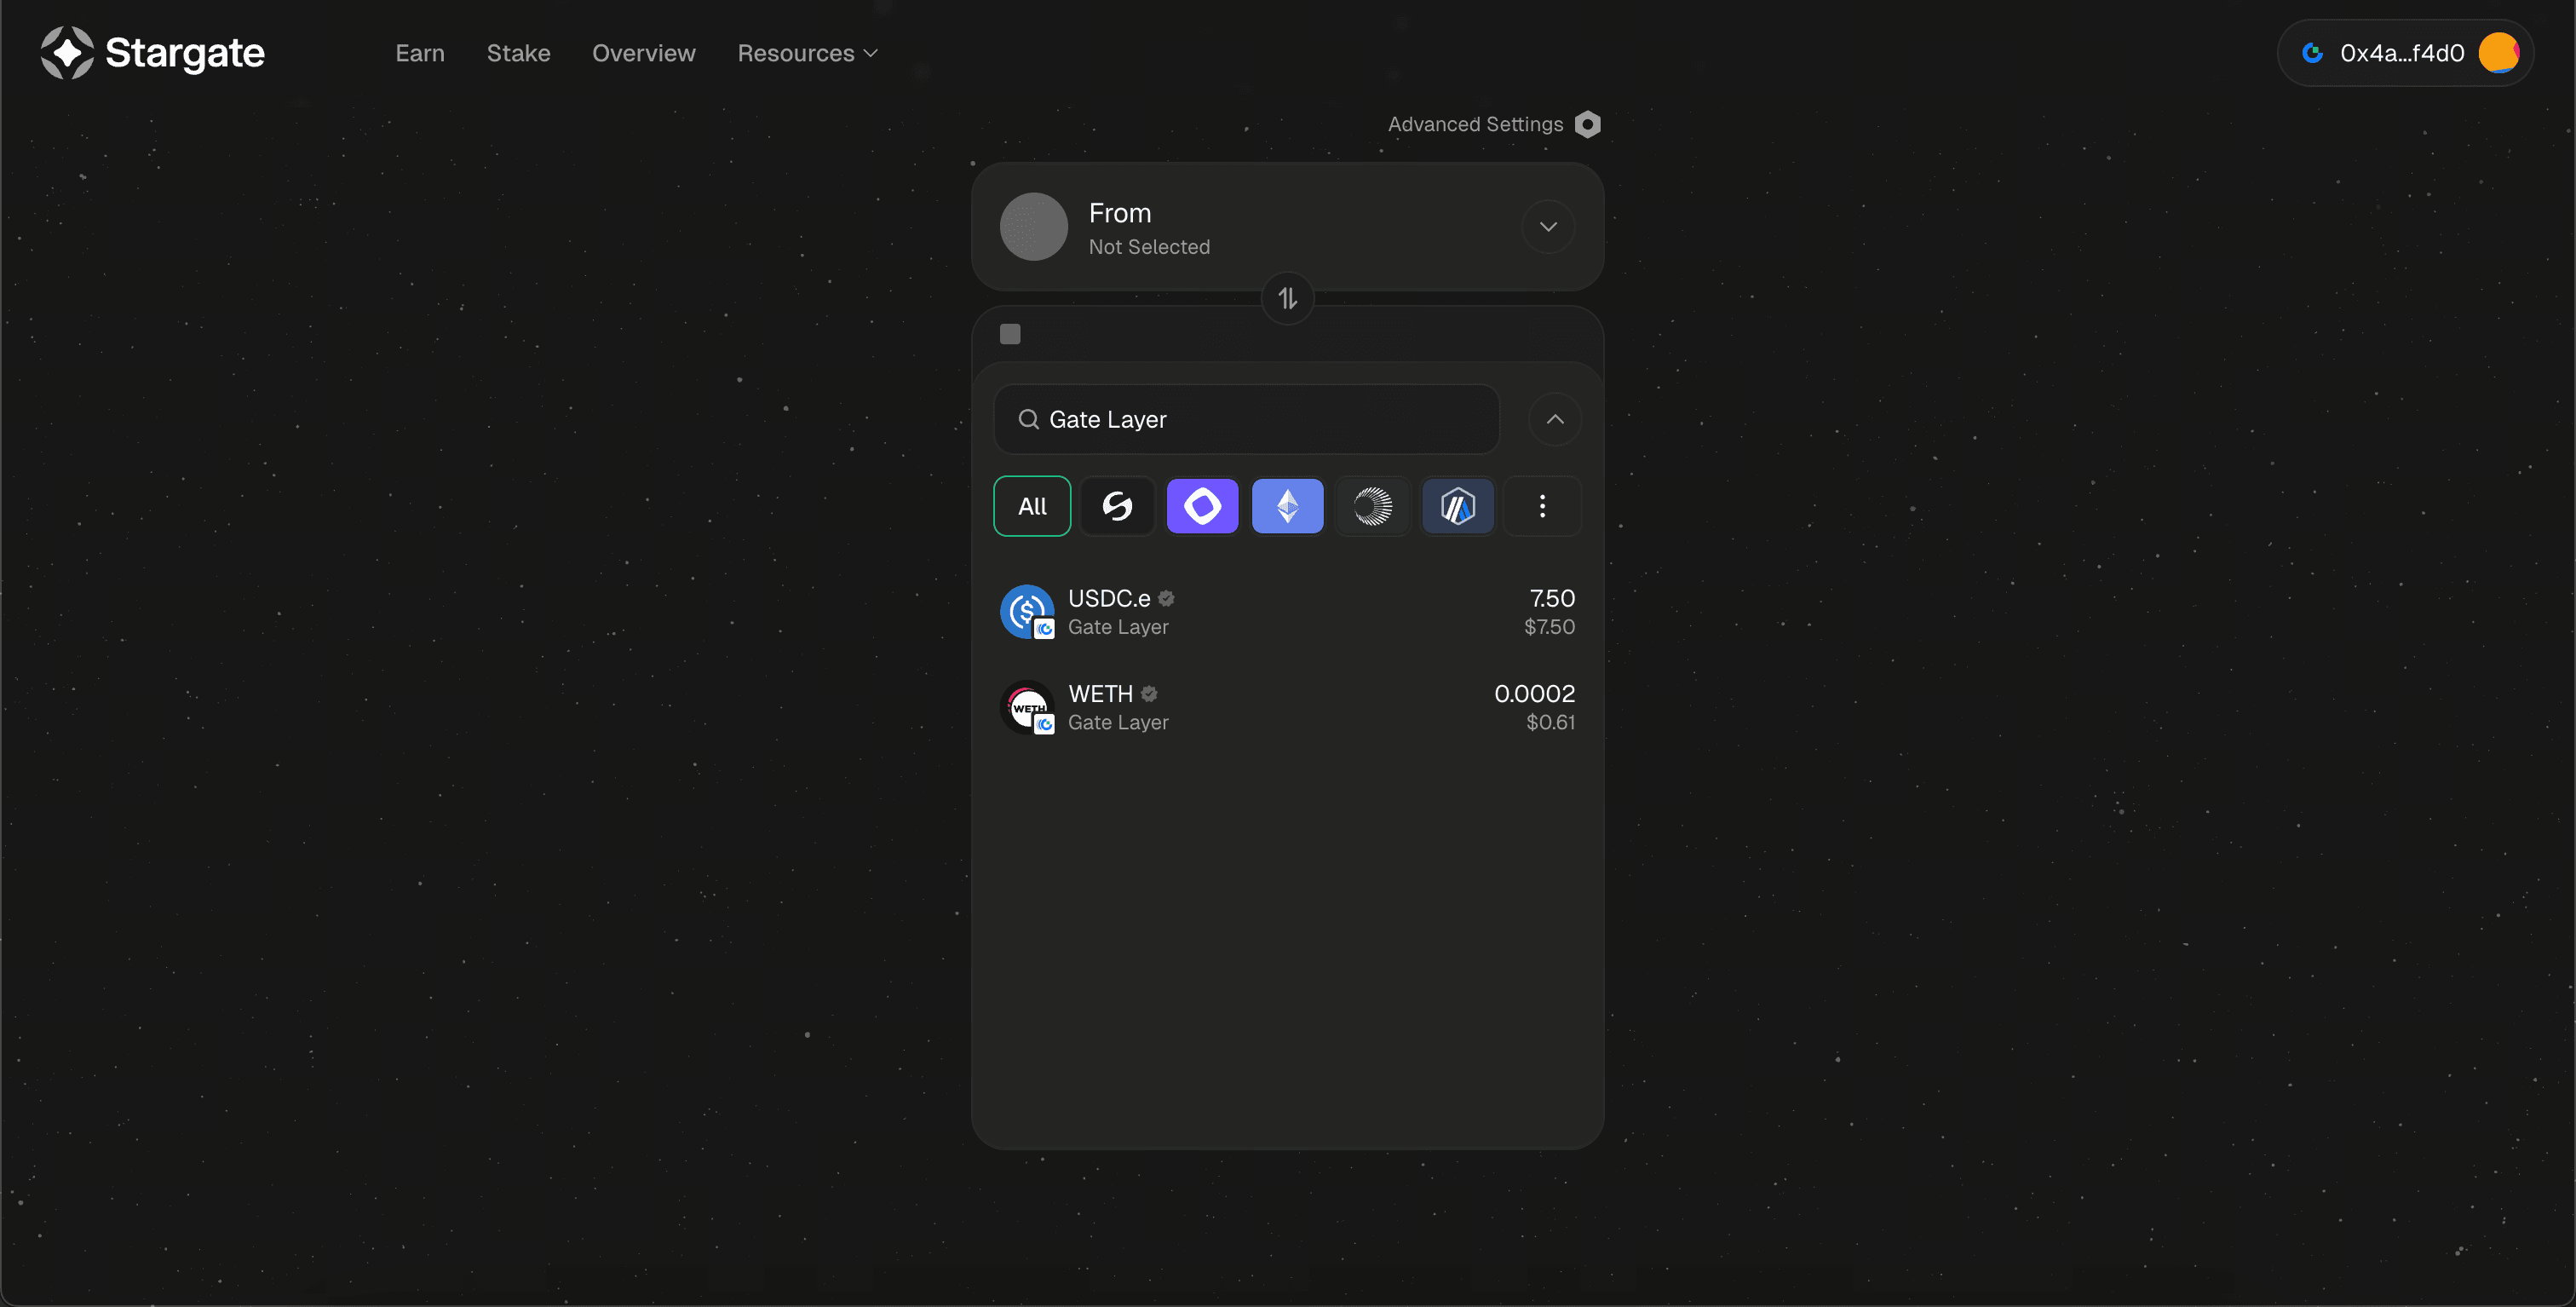
Task: Filter tokens by Arbitrum network icon
Action: pos(1457,506)
